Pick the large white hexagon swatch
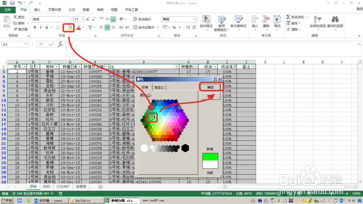 (x=144, y=148)
